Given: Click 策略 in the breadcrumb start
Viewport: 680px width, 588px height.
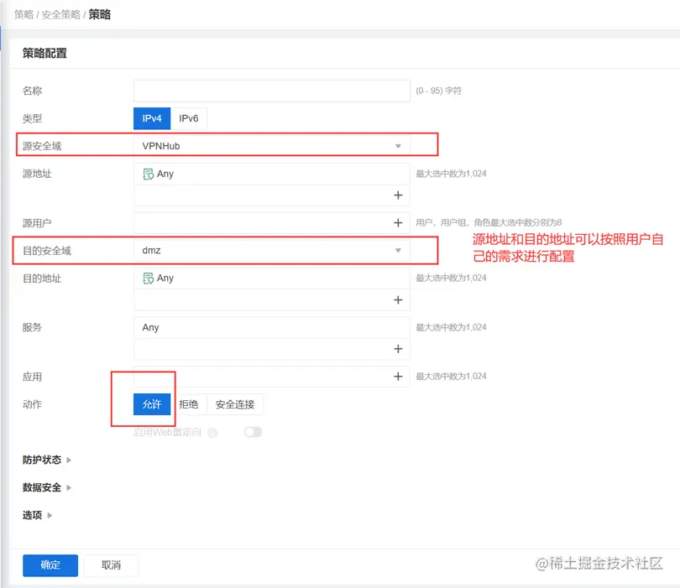Looking at the screenshot, I should 24,15.
